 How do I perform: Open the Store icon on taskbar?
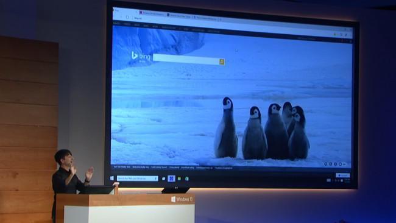(187, 179)
